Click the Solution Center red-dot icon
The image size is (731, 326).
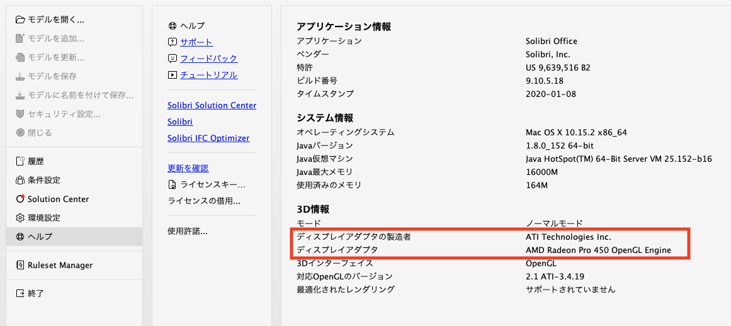point(20,199)
